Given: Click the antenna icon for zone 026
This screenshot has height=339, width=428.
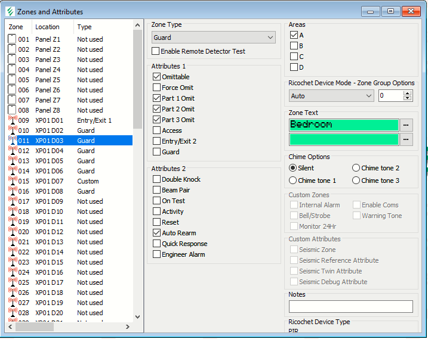Looking at the screenshot, I should (12, 293).
